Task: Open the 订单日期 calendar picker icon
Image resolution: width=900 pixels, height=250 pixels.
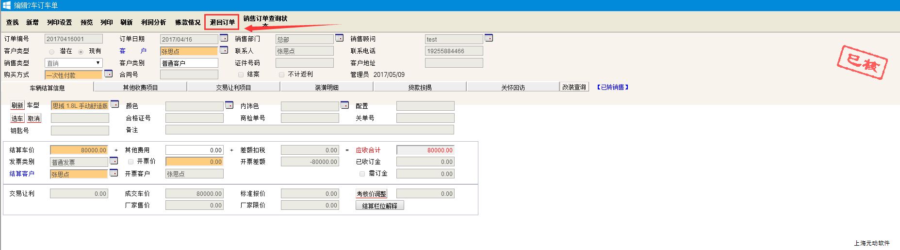Action: [x=224, y=38]
